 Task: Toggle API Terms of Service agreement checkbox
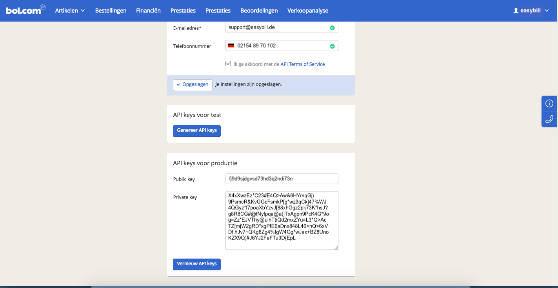click(228, 64)
